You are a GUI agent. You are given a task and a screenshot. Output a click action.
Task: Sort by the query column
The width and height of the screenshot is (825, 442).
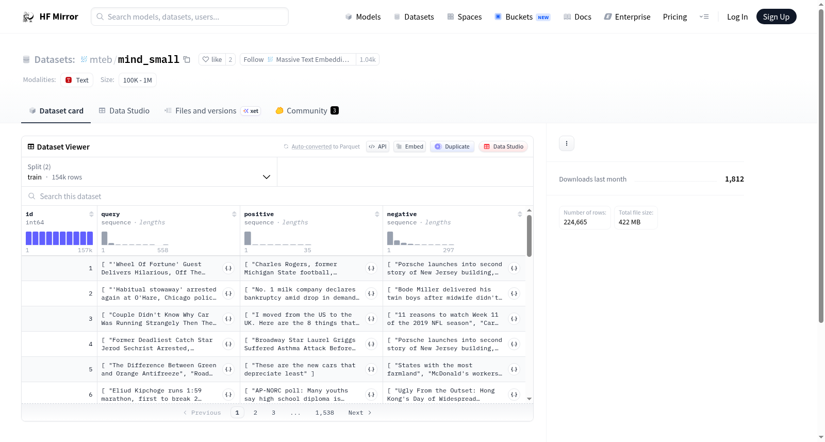click(234, 214)
